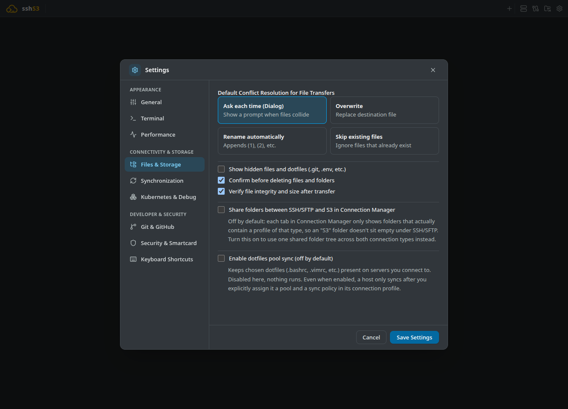Click Save Settings
This screenshot has height=409, width=568.
pyautogui.click(x=414, y=337)
